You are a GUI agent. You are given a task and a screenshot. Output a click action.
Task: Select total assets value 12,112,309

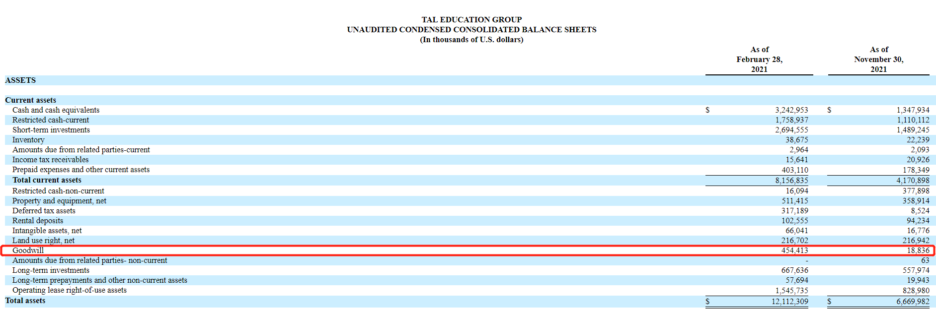point(789,302)
